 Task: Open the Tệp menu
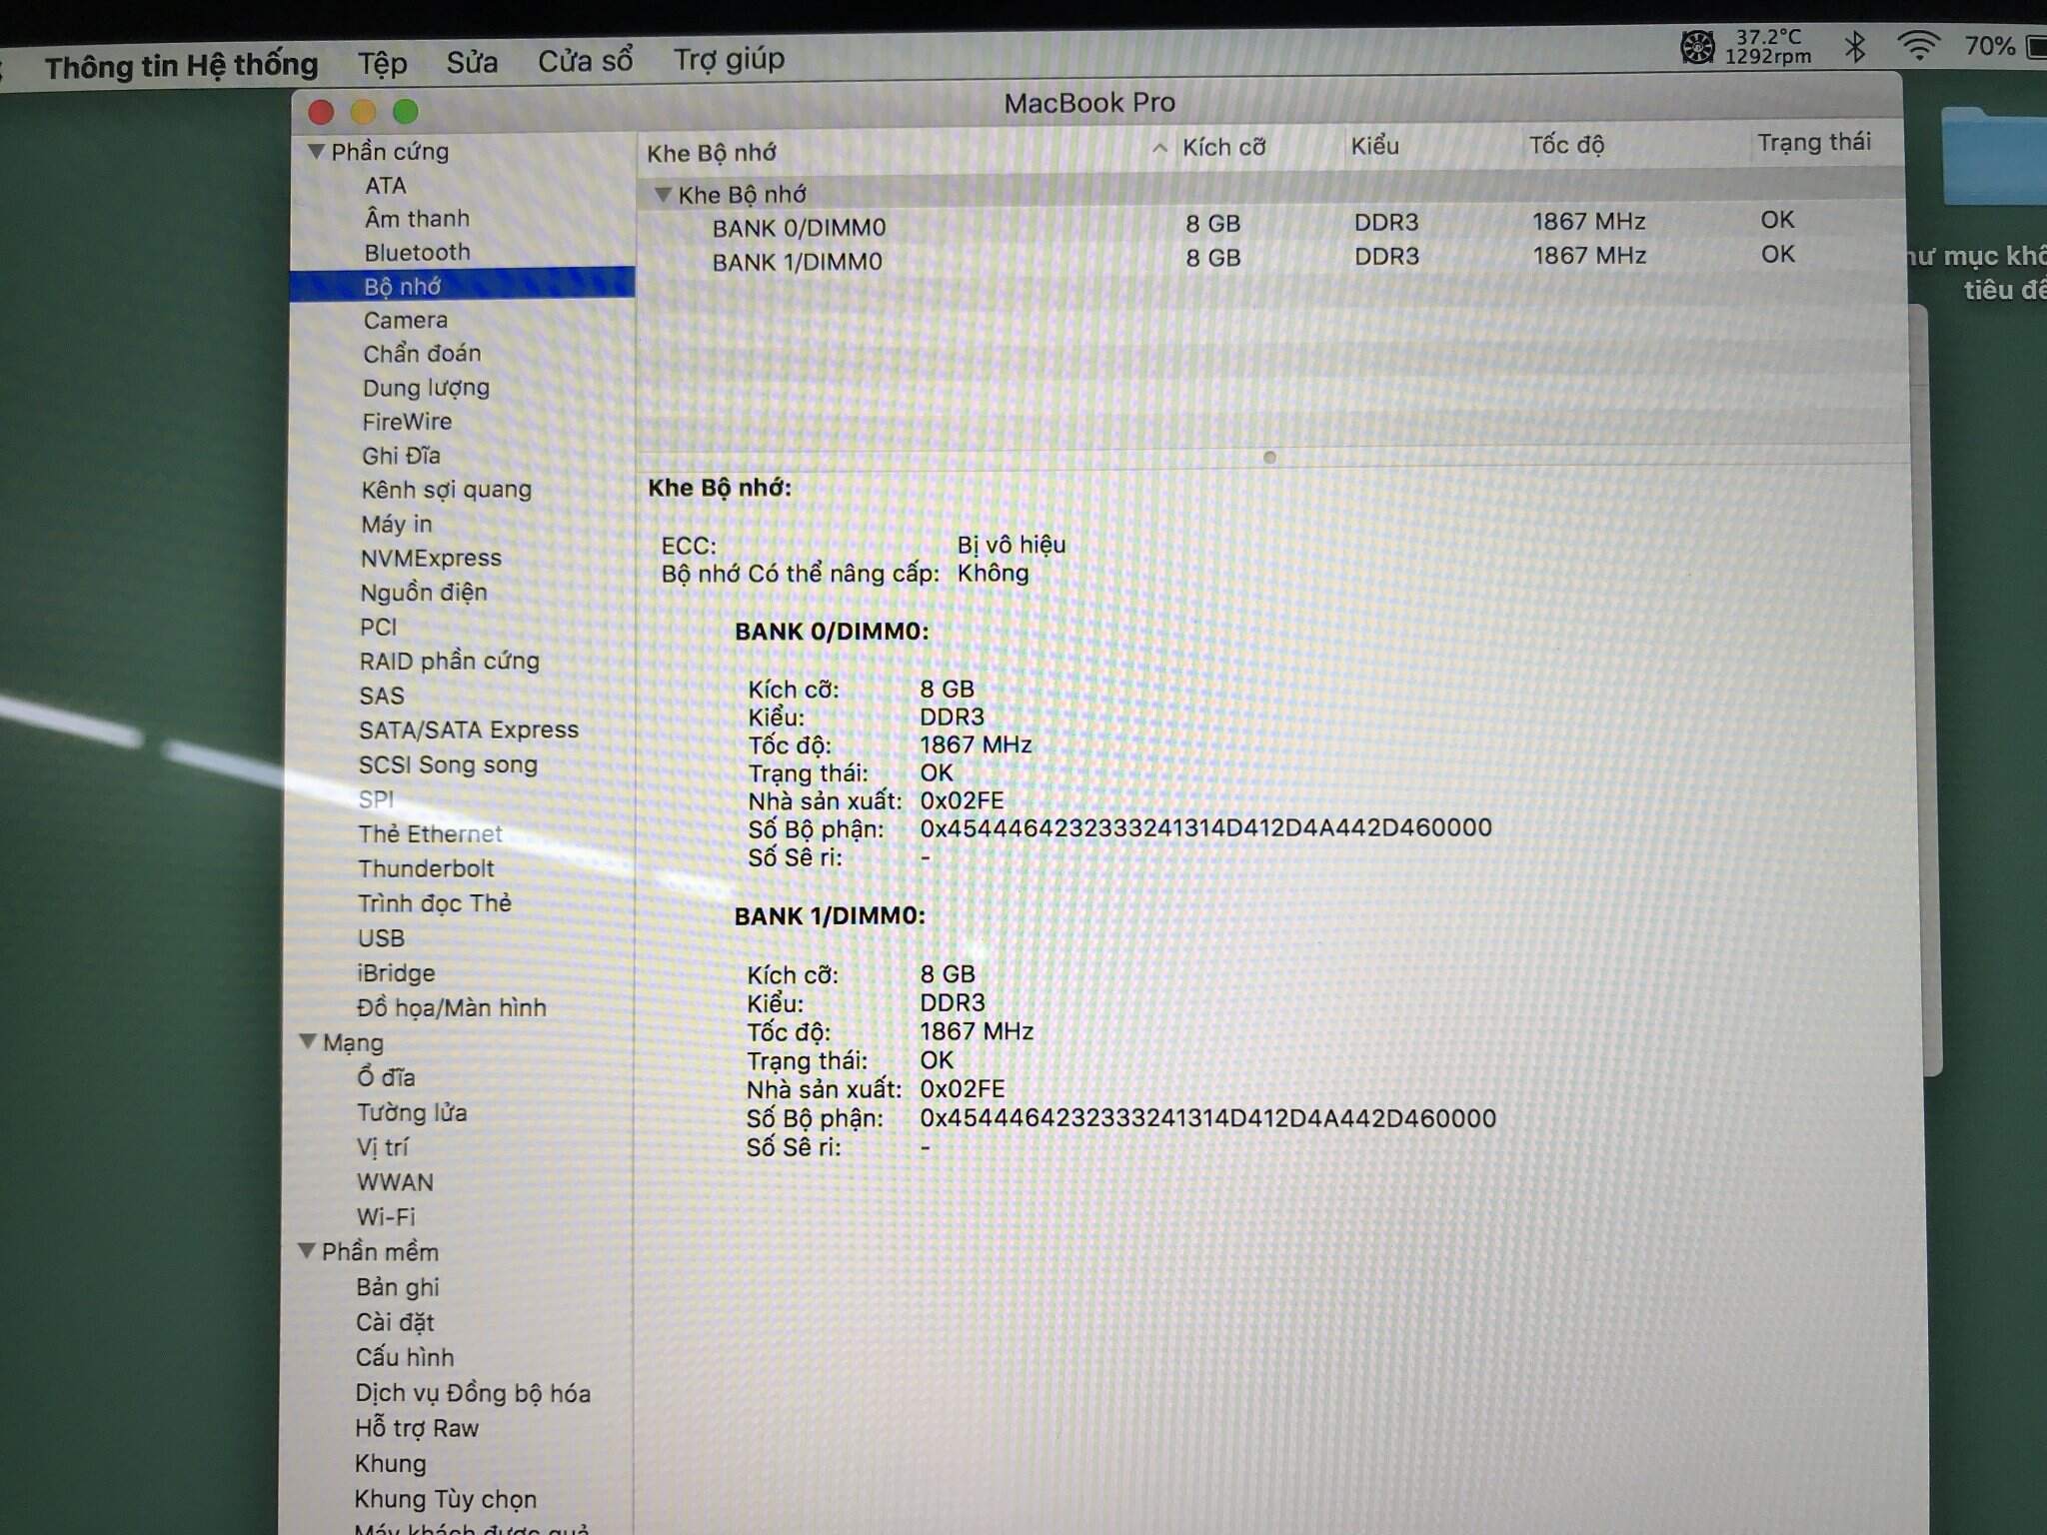coord(383,63)
